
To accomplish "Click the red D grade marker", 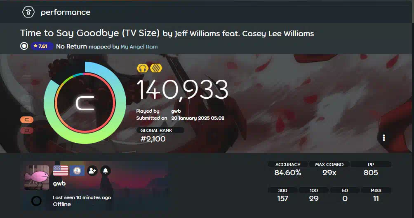I will [27, 130].
